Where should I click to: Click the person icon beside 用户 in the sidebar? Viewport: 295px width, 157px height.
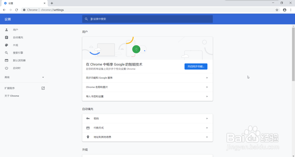tap(6, 30)
